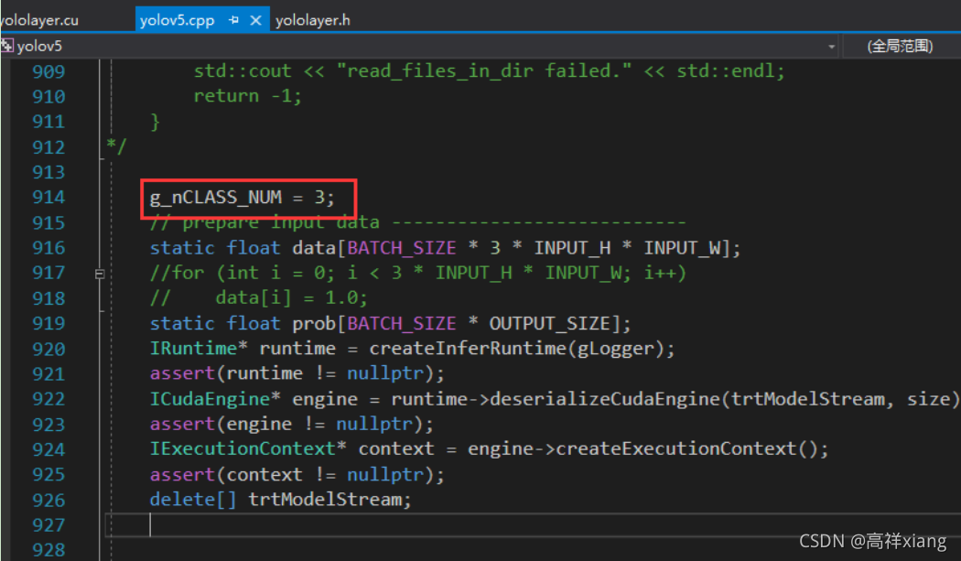Click createInferRuntime call on line 920
961x561 pixels.
[x=469, y=349]
